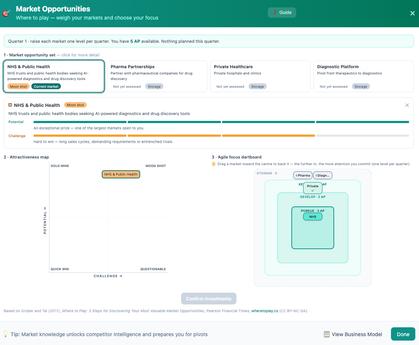Click Not yet assessed under Private Healthcare
The width and height of the screenshot is (419, 345).
[x=230, y=87]
